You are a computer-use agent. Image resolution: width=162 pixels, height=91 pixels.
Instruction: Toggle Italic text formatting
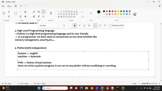(x=79, y=26)
